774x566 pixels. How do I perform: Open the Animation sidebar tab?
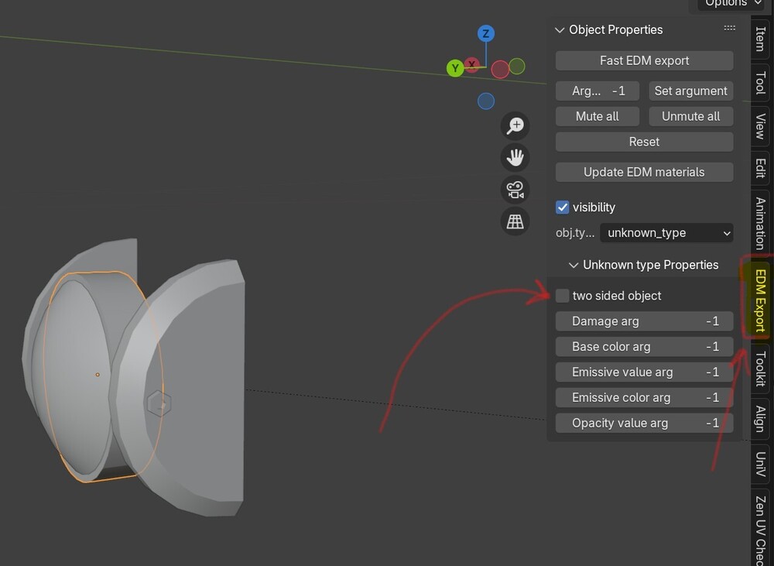point(761,223)
